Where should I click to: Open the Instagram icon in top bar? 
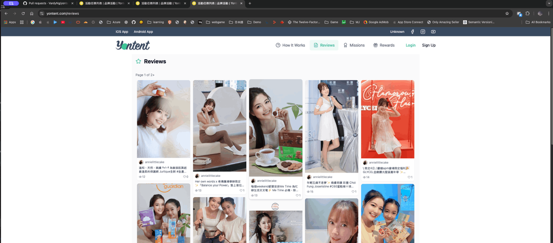tap(423, 32)
